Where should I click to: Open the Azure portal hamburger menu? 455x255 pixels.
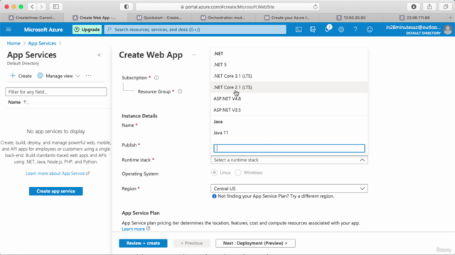click(x=9, y=30)
